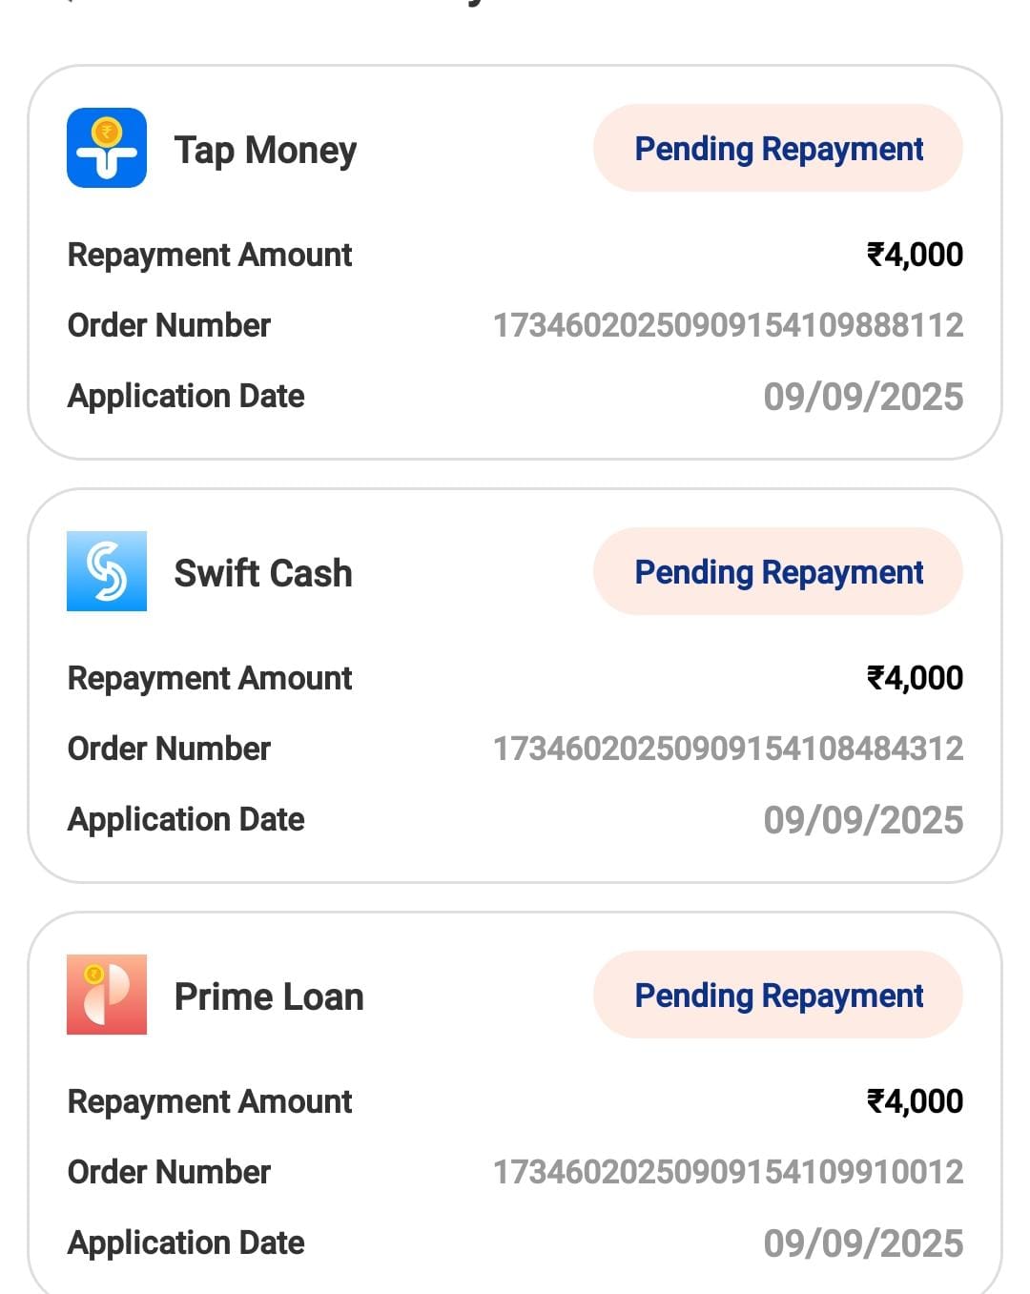Select the Prime Loan title text

269,997
